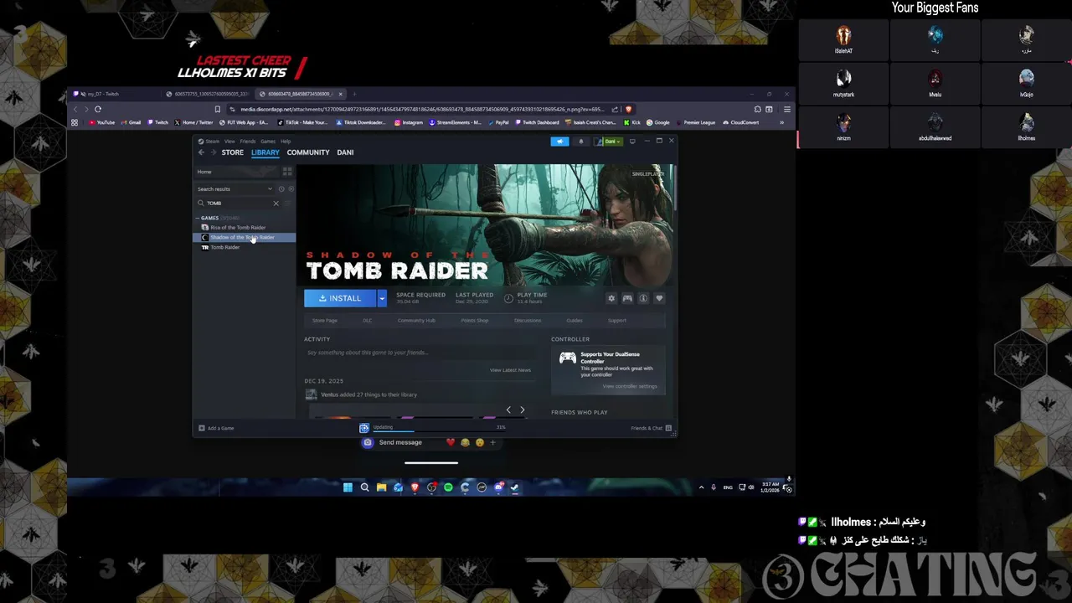Viewport: 1072px width, 603px height.
Task: Select Shadow of the Tomb Raider entry
Action: [245, 237]
